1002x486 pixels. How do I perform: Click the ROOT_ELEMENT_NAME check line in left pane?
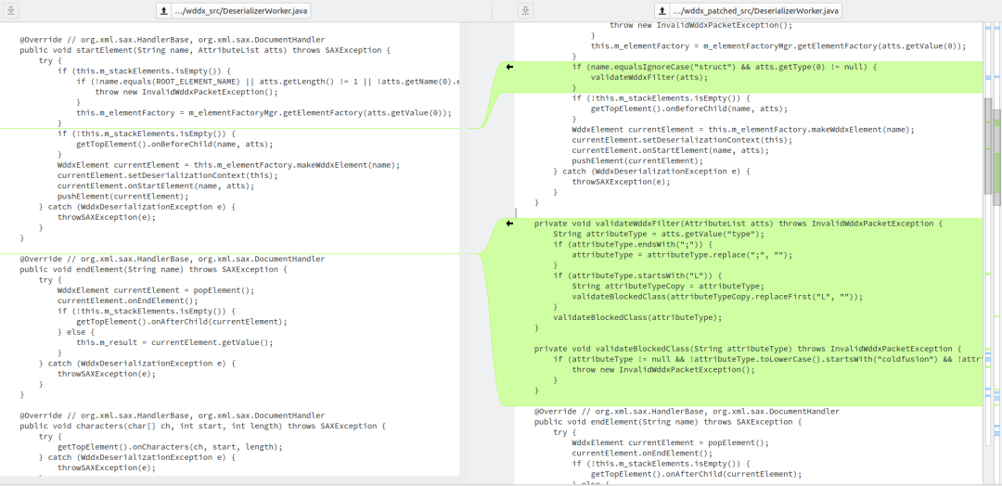click(x=268, y=81)
